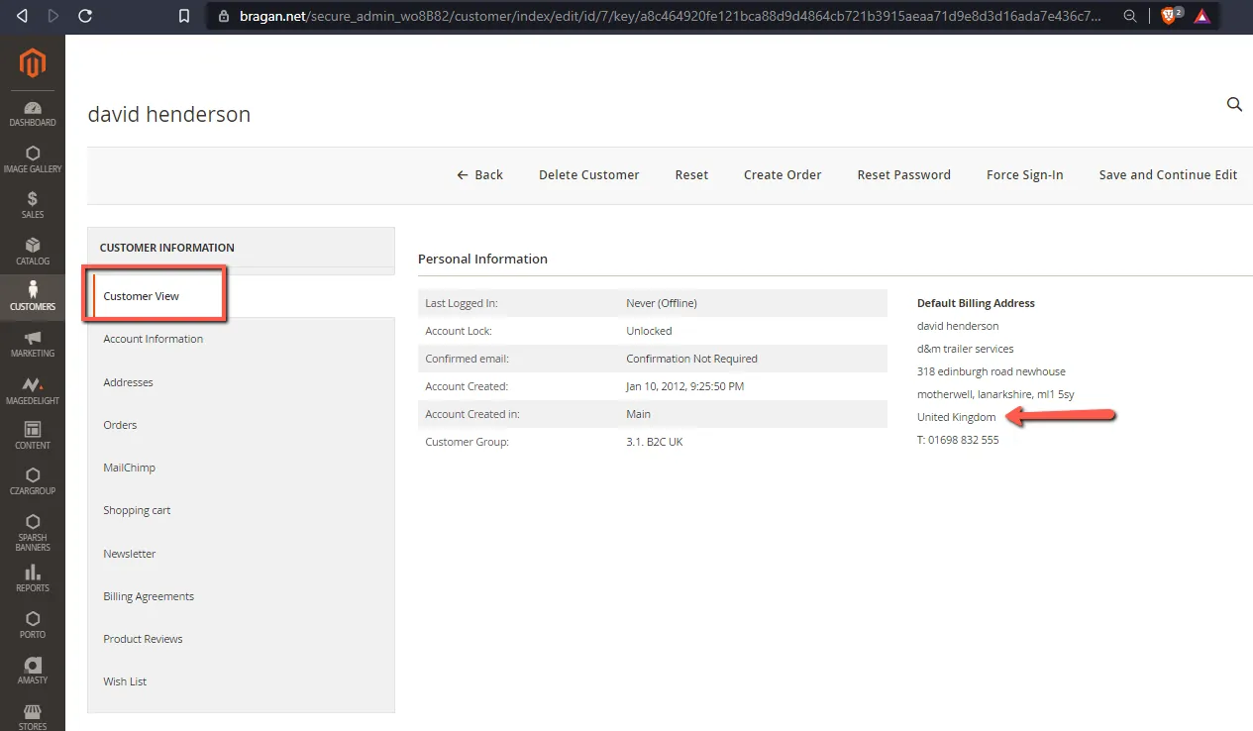
Task: Click Force Sign-In button
Action: click(1025, 174)
